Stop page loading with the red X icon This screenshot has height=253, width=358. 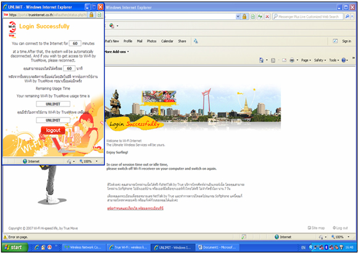(x=267, y=17)
